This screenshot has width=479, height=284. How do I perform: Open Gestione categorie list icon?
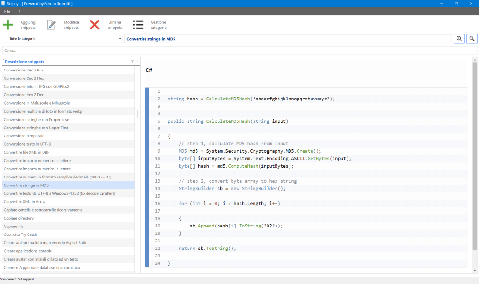138,25
